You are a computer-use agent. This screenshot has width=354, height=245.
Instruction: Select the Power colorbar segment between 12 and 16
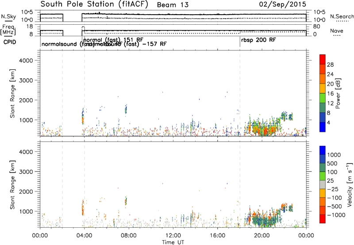point(323,98)
